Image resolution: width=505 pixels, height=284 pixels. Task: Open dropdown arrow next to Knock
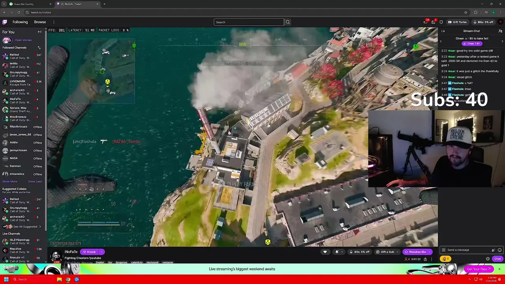pyautogui.click(x=101, y=252)
